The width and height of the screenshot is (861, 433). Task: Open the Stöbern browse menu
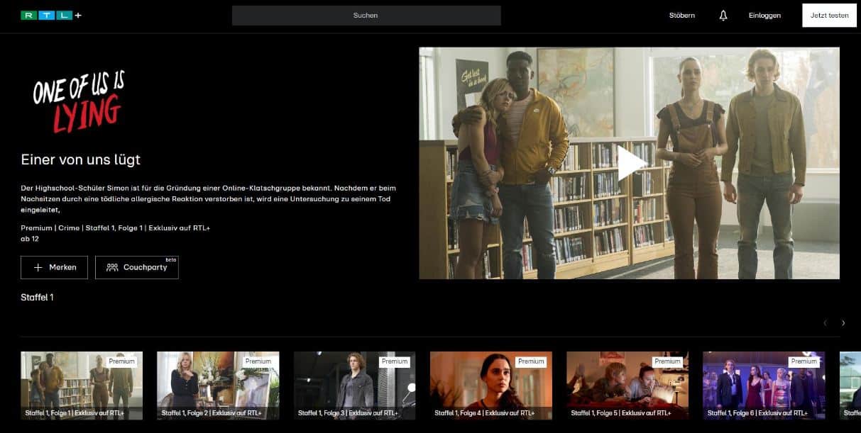point(682,16)
